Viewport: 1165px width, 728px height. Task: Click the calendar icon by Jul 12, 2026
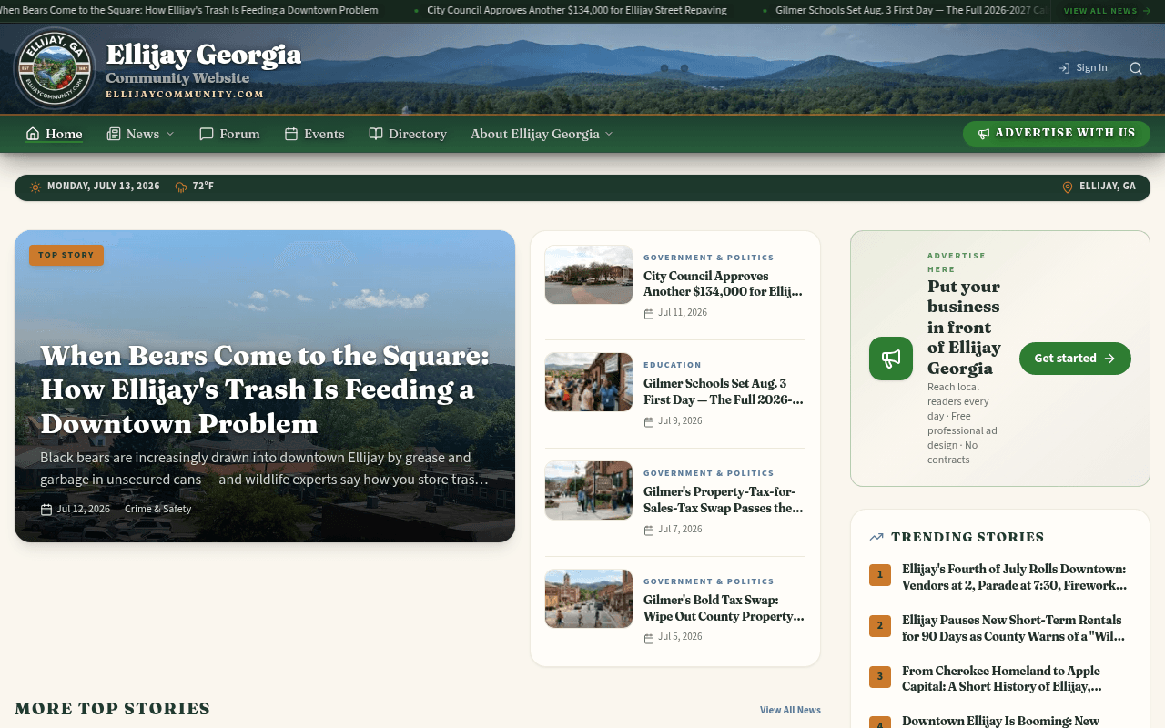point(46,510)
